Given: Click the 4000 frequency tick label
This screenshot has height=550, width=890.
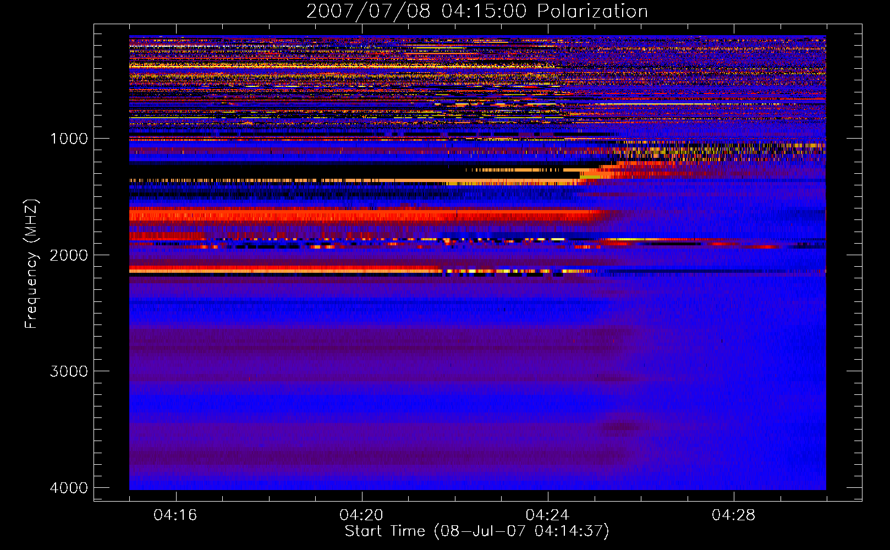Looking at the screenshot, I should (x=69, y=488).
